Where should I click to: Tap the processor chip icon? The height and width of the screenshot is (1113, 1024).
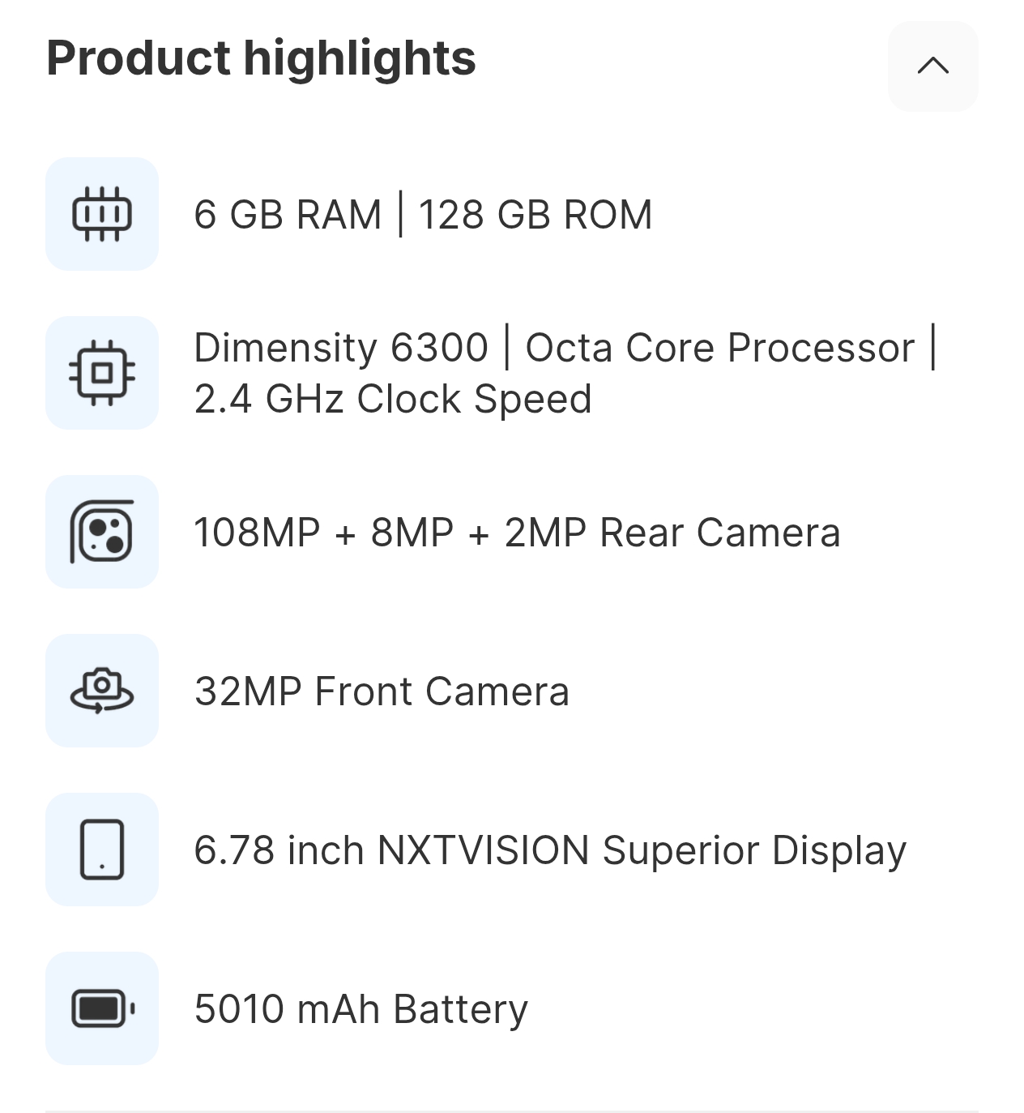click(102, 373)
